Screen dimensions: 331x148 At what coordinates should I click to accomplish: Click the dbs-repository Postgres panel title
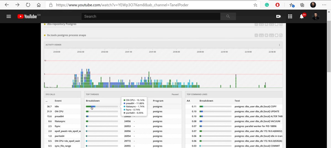coord(62,24)
